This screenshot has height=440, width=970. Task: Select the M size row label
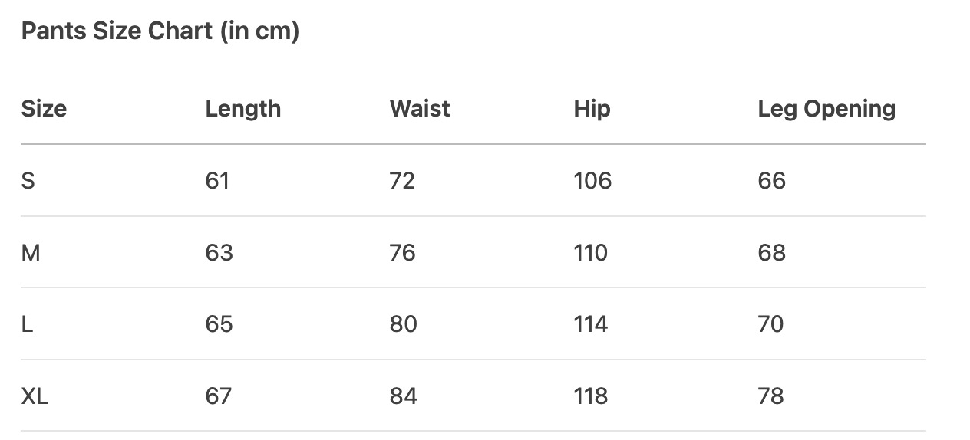coord(31,253)
